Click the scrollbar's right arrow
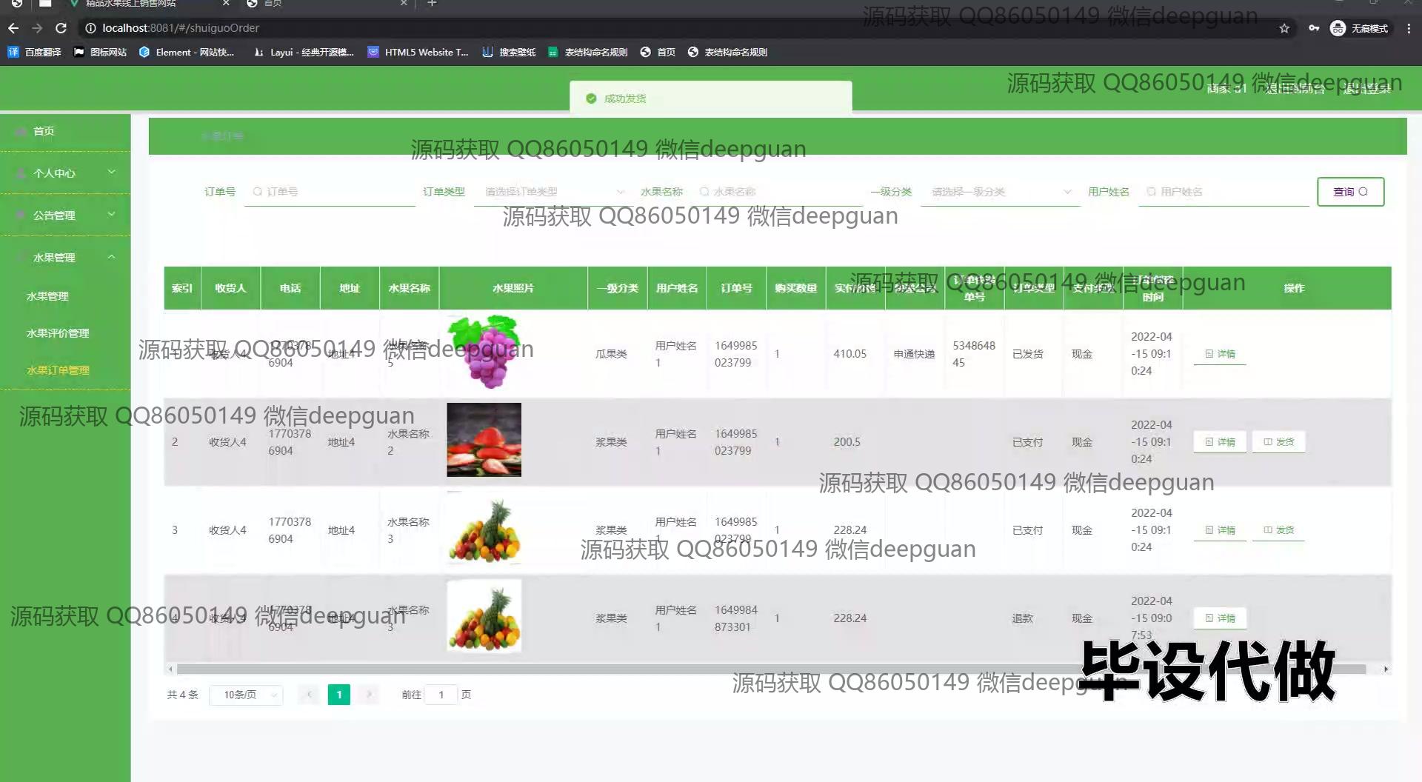1422x782 pixels. coord(1386,669)
